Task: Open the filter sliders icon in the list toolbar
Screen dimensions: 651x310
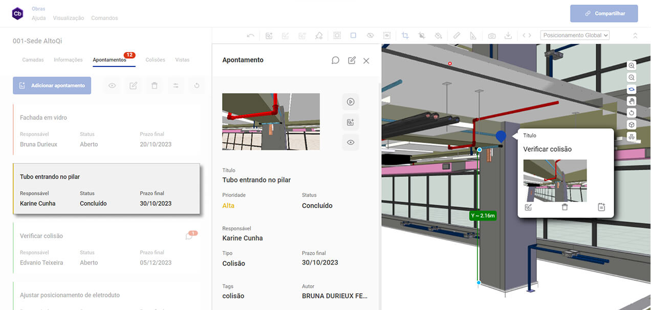Action: click(176, 86)
